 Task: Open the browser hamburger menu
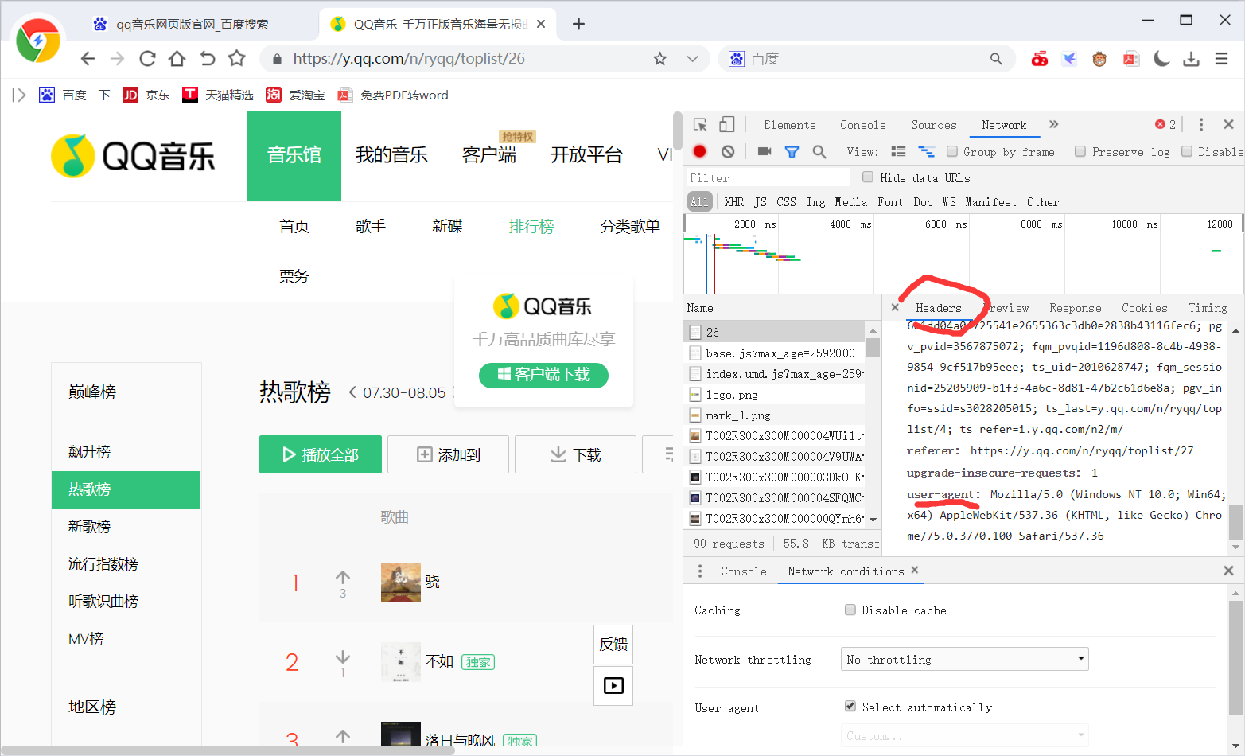coord(1221,59)
